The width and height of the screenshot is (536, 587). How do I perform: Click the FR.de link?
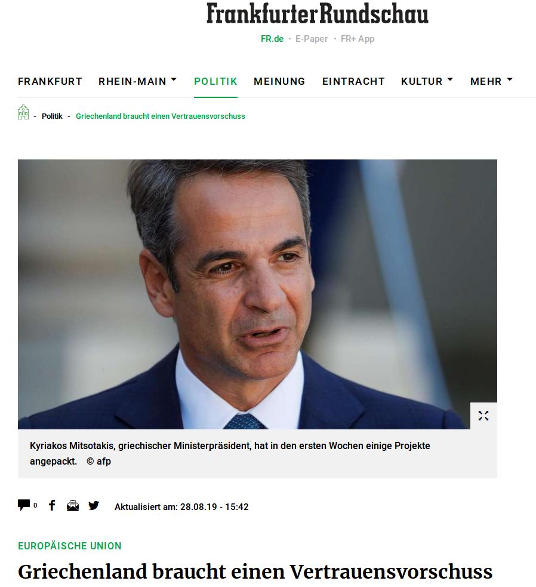click(272, 39)
